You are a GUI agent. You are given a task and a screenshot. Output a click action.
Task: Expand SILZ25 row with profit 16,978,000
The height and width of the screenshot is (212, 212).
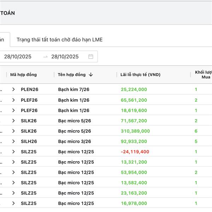point(13,203)
